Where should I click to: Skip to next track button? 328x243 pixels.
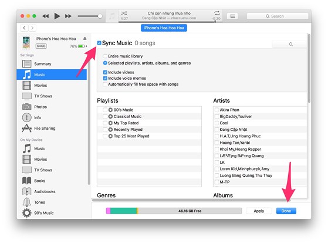[68, 16]
